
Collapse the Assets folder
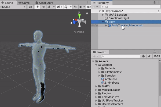point(93,61)
